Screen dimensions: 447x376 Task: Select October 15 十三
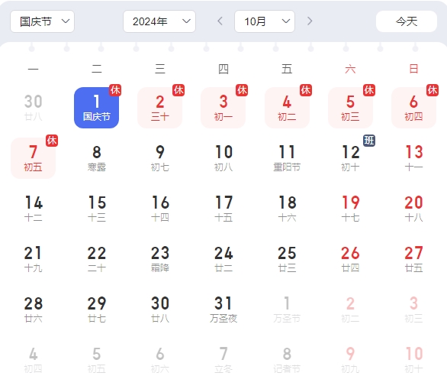click(96, 209)
